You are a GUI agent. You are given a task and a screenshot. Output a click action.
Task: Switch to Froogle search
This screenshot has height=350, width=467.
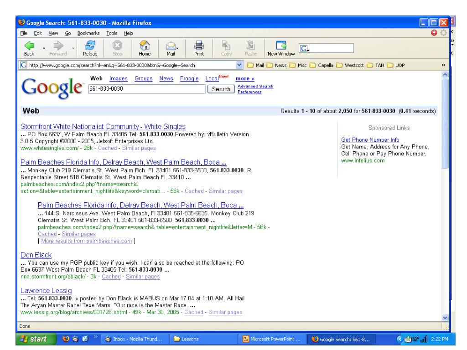click(189, 78)
